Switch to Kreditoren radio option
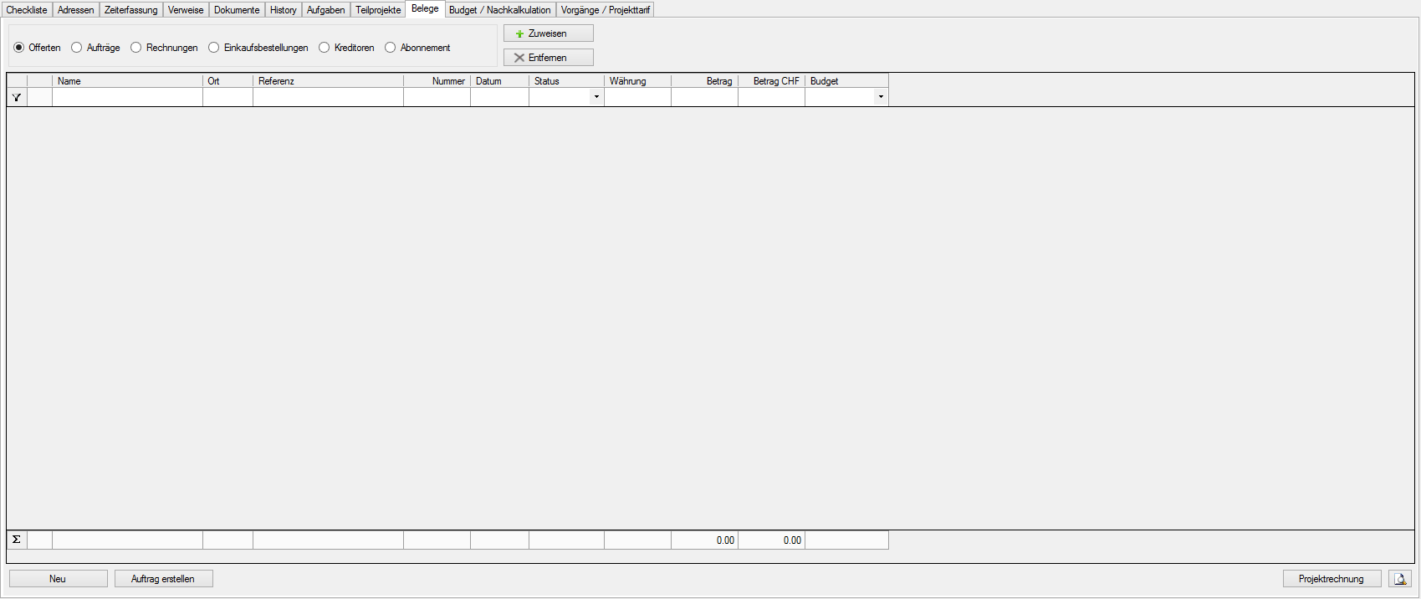 (325, 48)
